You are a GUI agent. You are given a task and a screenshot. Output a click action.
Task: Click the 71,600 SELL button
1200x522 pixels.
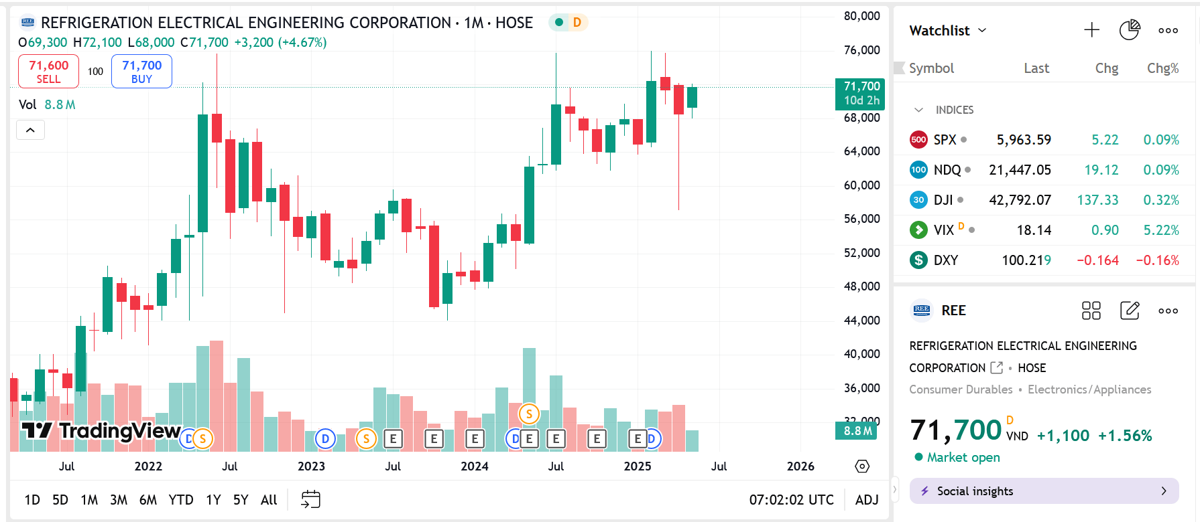coord(48,72)
